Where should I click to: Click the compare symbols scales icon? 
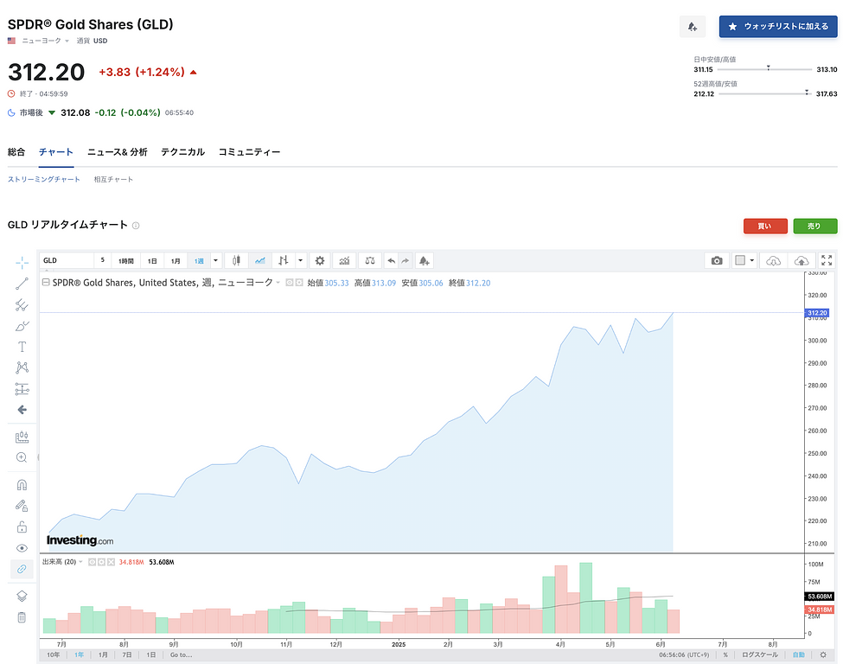pos(370,260)
